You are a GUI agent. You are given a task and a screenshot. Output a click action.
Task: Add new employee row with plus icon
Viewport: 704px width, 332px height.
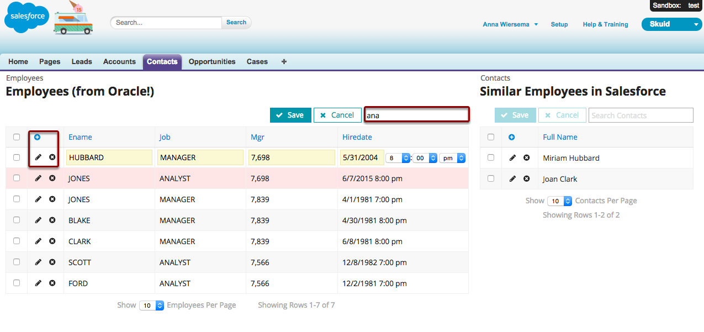click(x=38, y=137)
